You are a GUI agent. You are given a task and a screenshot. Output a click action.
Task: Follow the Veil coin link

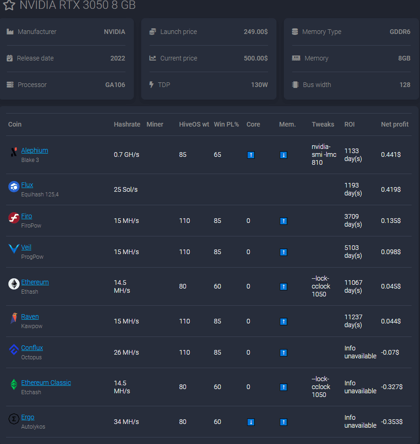[x=27, y=247]
